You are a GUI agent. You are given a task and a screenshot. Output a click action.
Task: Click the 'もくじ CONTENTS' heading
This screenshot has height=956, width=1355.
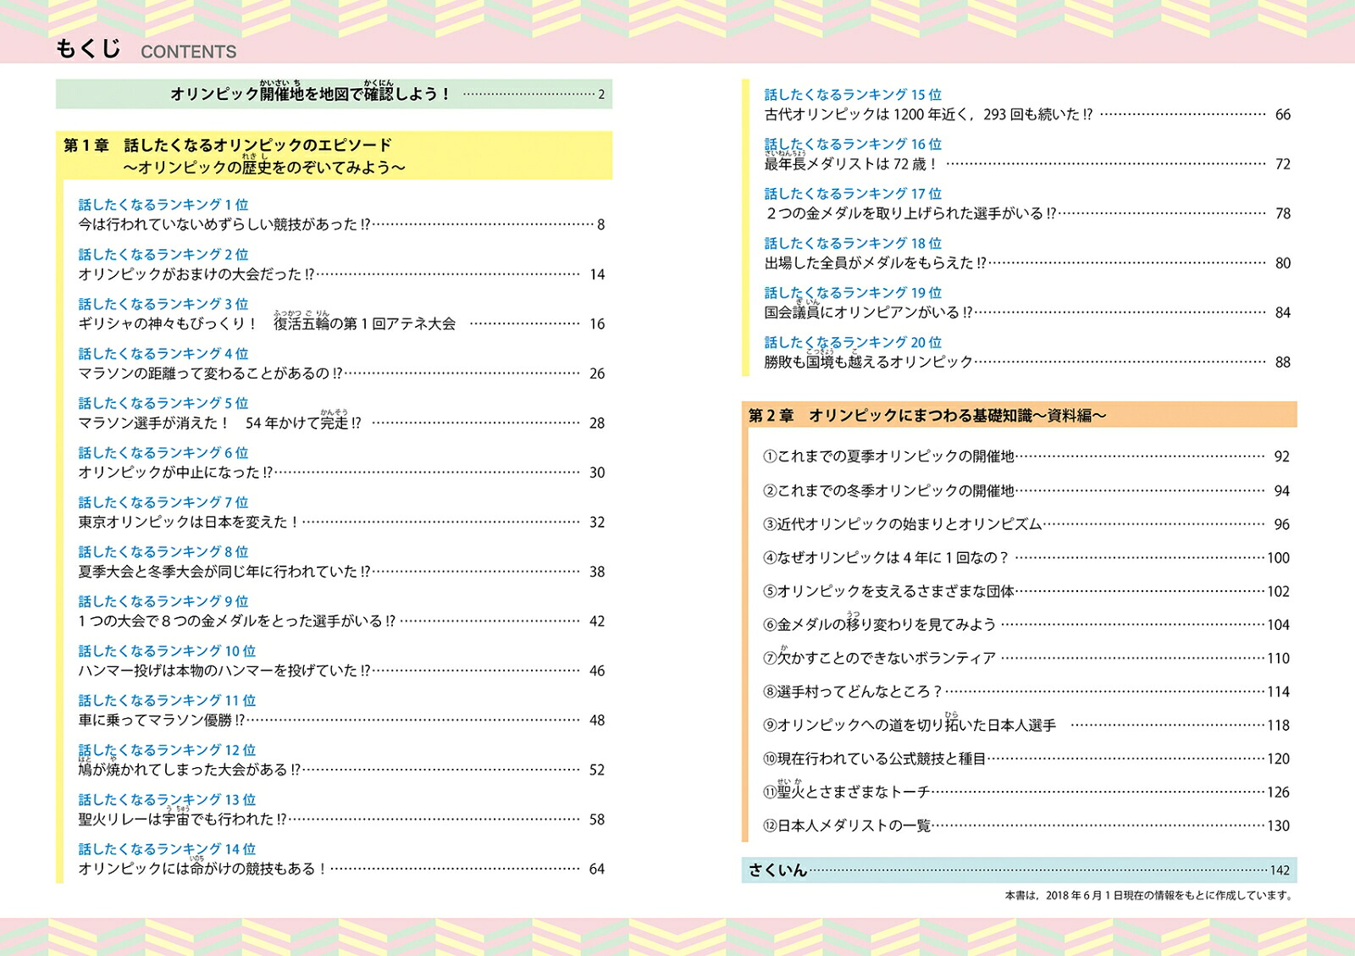pos(146,49)
